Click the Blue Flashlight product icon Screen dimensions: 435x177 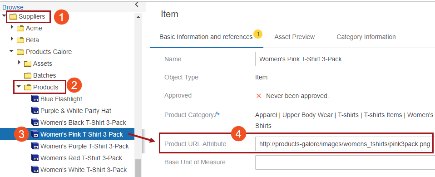tap(35, 99)
